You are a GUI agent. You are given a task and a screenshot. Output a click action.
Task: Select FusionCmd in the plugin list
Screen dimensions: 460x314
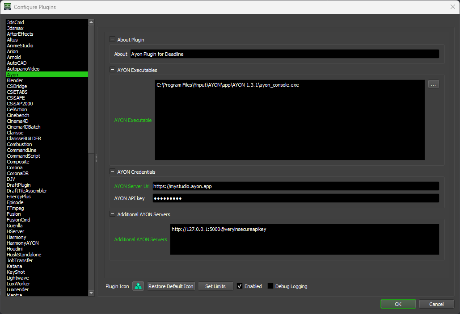[x=47, y=220]
